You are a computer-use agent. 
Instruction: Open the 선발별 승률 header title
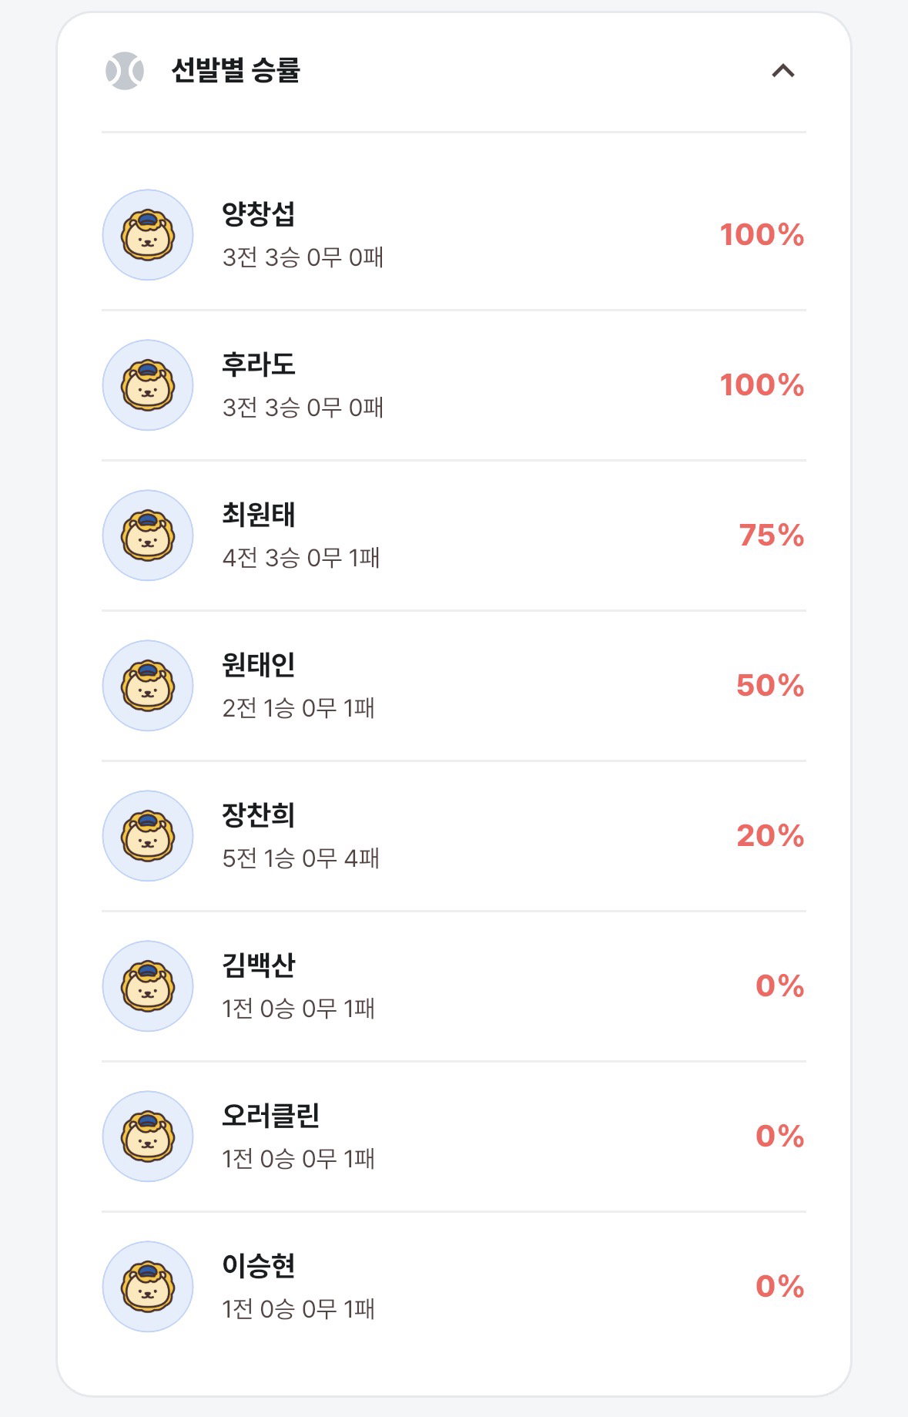(x=236, y=71)
